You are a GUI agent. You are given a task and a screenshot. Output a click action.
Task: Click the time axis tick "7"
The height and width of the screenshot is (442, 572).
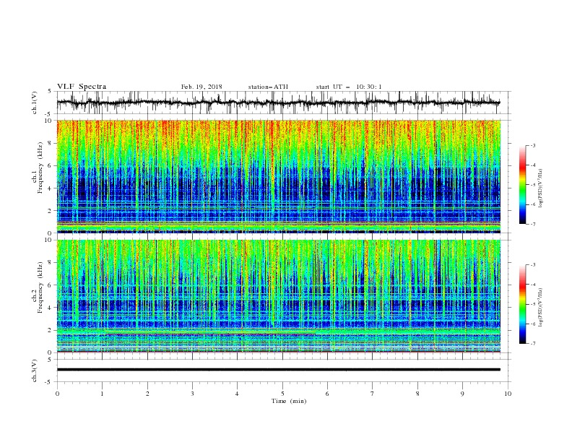click(373, 394)
